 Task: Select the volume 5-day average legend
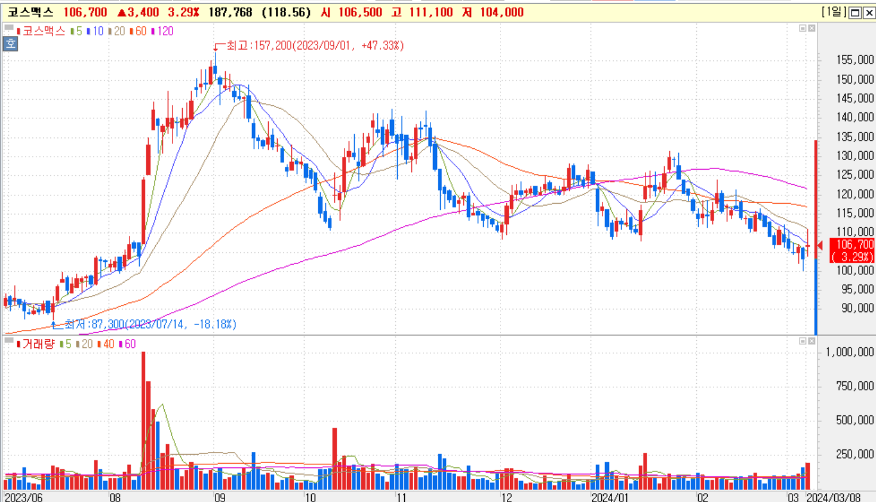(66, 344)
